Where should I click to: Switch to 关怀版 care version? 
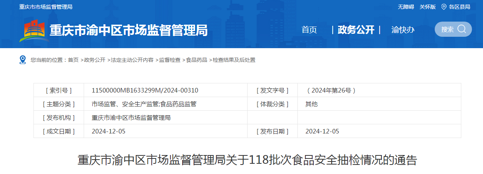[x=427, y=7]
